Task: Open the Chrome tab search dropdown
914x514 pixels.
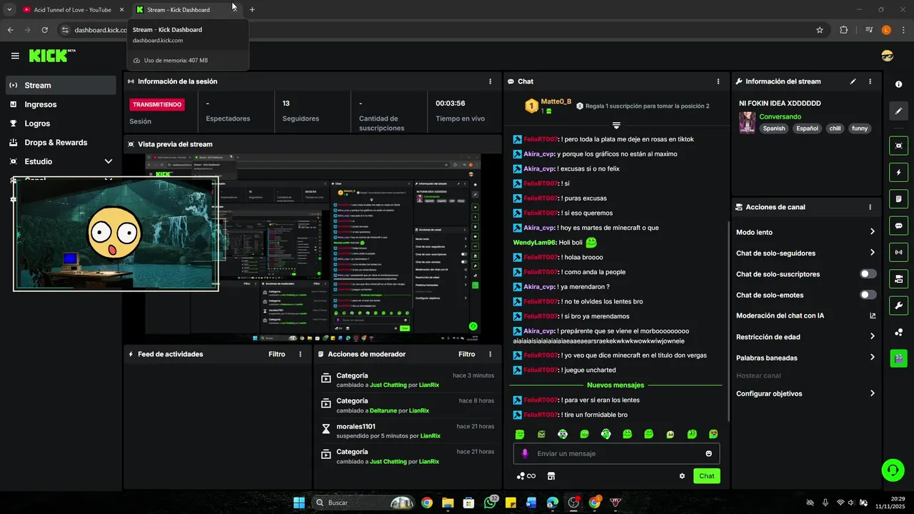Action: click(x=9, y=9)
